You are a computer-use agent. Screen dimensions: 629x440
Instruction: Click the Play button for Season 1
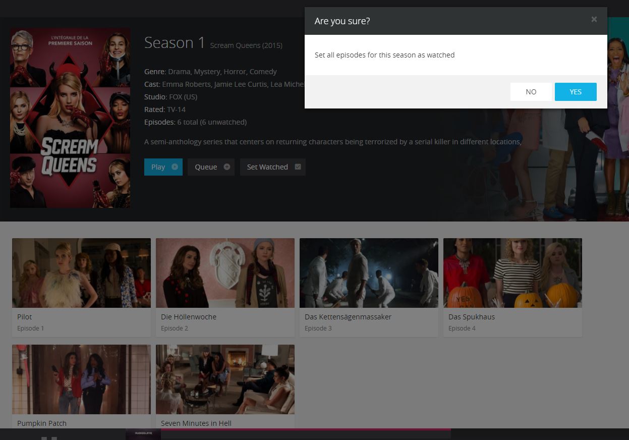point(163,167)
